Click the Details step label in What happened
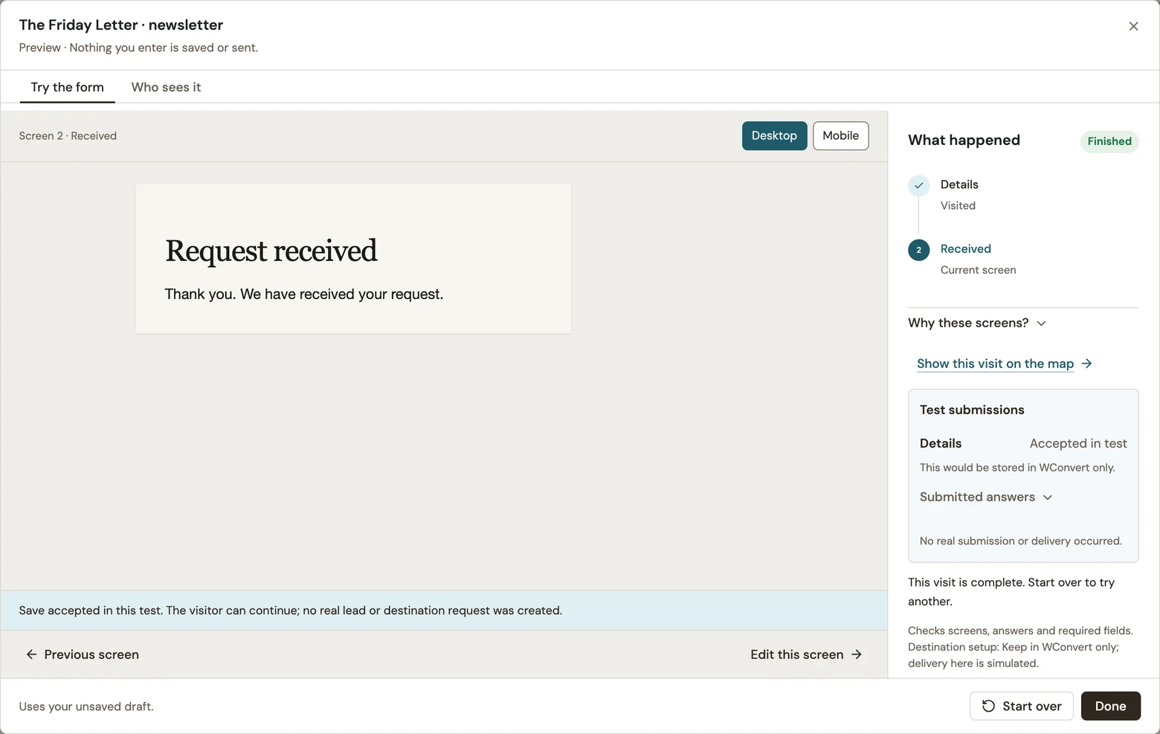1160x734 pixels. point(959,184)
